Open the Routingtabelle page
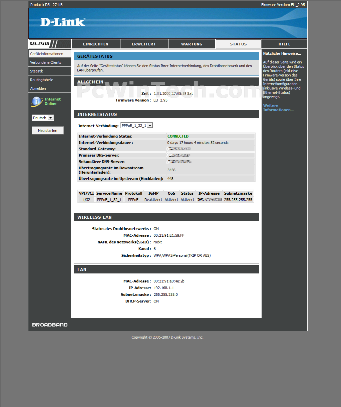The height and width of the screenshot is (407, 341). (x=50, y=80)
